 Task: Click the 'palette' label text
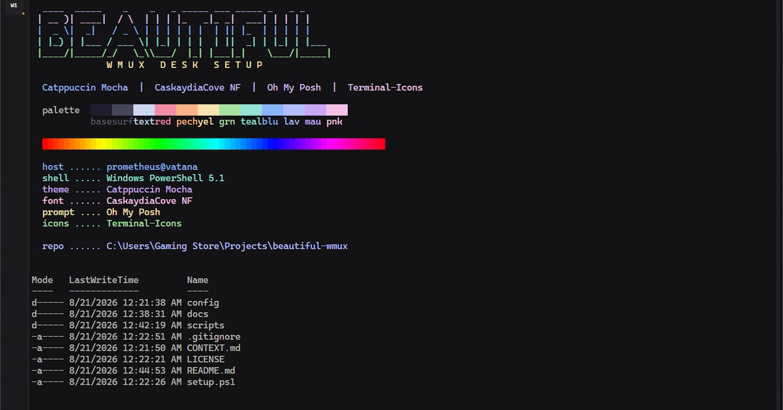(x=61, y=110)
